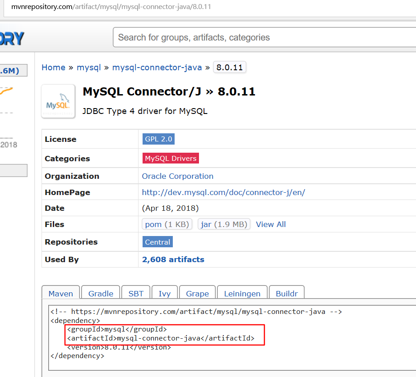Click the groupId mysql line in snippet
Viewport: 416px width, 377px height.
tap(117, 329)
